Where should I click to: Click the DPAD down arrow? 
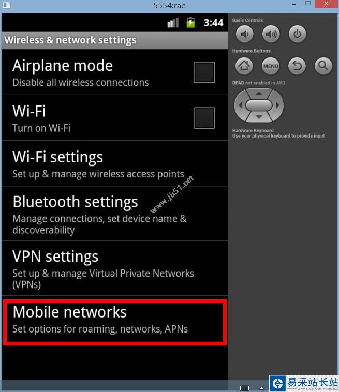pos(259,117)
